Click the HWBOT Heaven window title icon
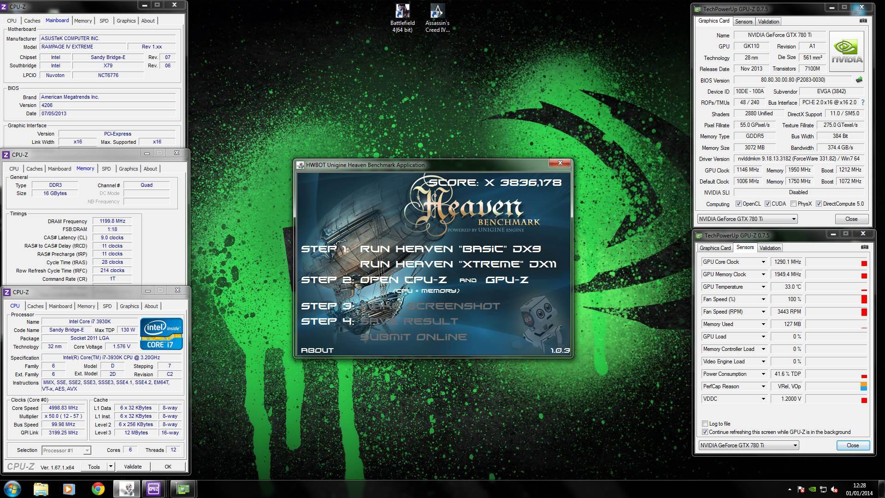885x498 pixels. coord(301,165)
